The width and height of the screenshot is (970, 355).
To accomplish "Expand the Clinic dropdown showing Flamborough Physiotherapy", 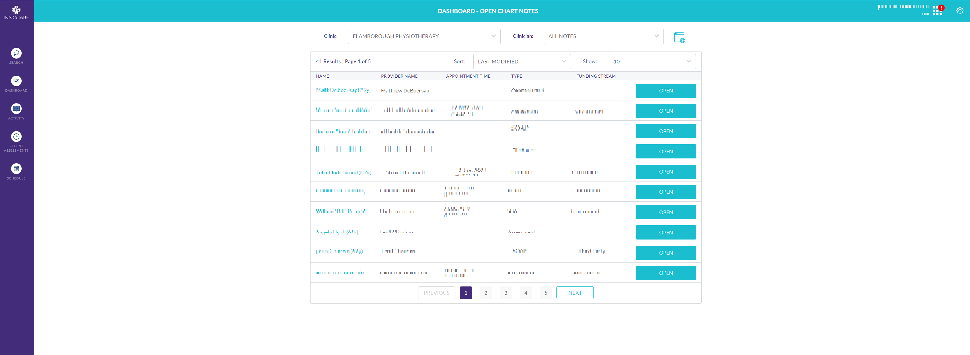I will click(x=424, y=36).
